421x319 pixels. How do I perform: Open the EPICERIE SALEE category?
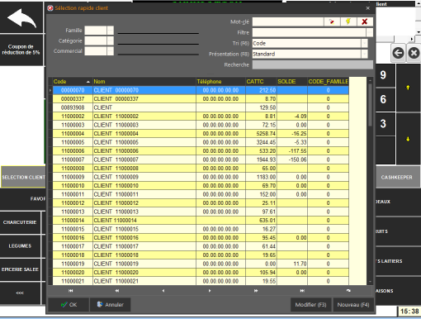(20, 269)
